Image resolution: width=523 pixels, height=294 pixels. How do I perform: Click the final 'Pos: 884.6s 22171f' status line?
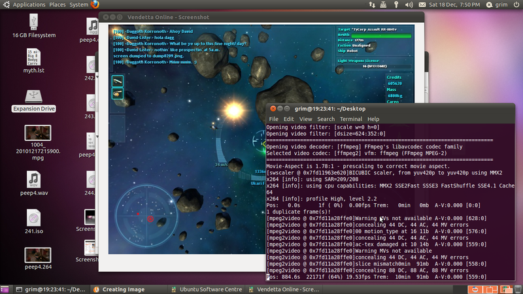[377, 276]
